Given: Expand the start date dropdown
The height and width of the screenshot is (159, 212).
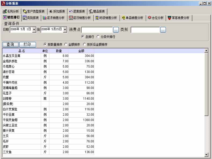Looking at the screenshot, I should click(34, 30).
